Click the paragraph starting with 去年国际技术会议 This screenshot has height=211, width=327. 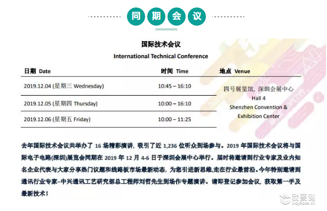pyautogui.click(x=161, y=169)
